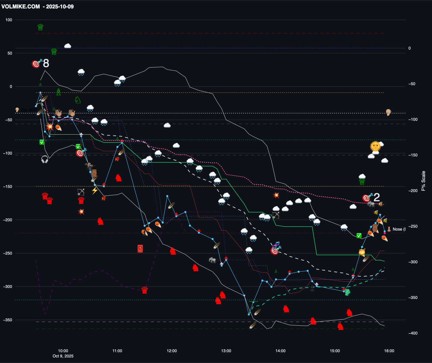
Task: Select the −400 value on F% Scale axis
Action: click(x=413, y=333)
